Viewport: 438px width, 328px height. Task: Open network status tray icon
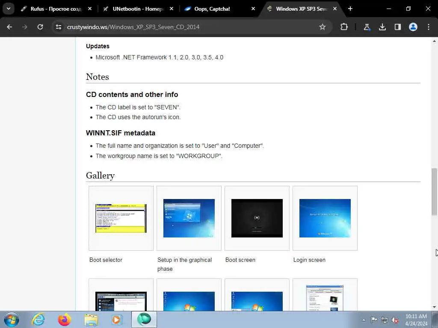point(385,320)
